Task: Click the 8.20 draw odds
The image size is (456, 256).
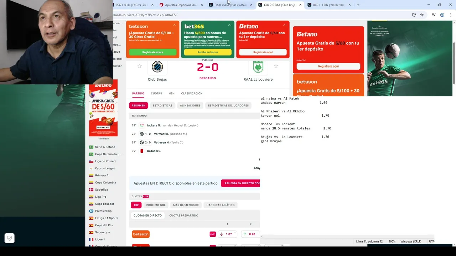Action: [250, 234]
